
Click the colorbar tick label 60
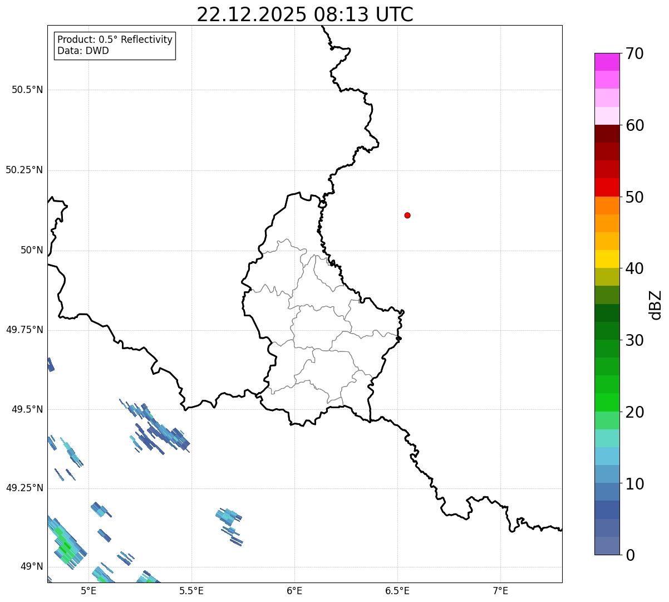coord(634,125)
